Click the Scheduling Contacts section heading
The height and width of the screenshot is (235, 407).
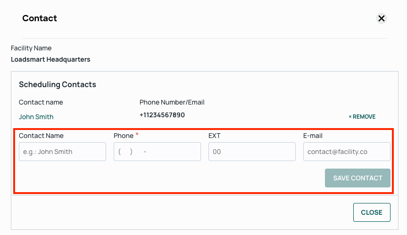[x=58, y=84]
